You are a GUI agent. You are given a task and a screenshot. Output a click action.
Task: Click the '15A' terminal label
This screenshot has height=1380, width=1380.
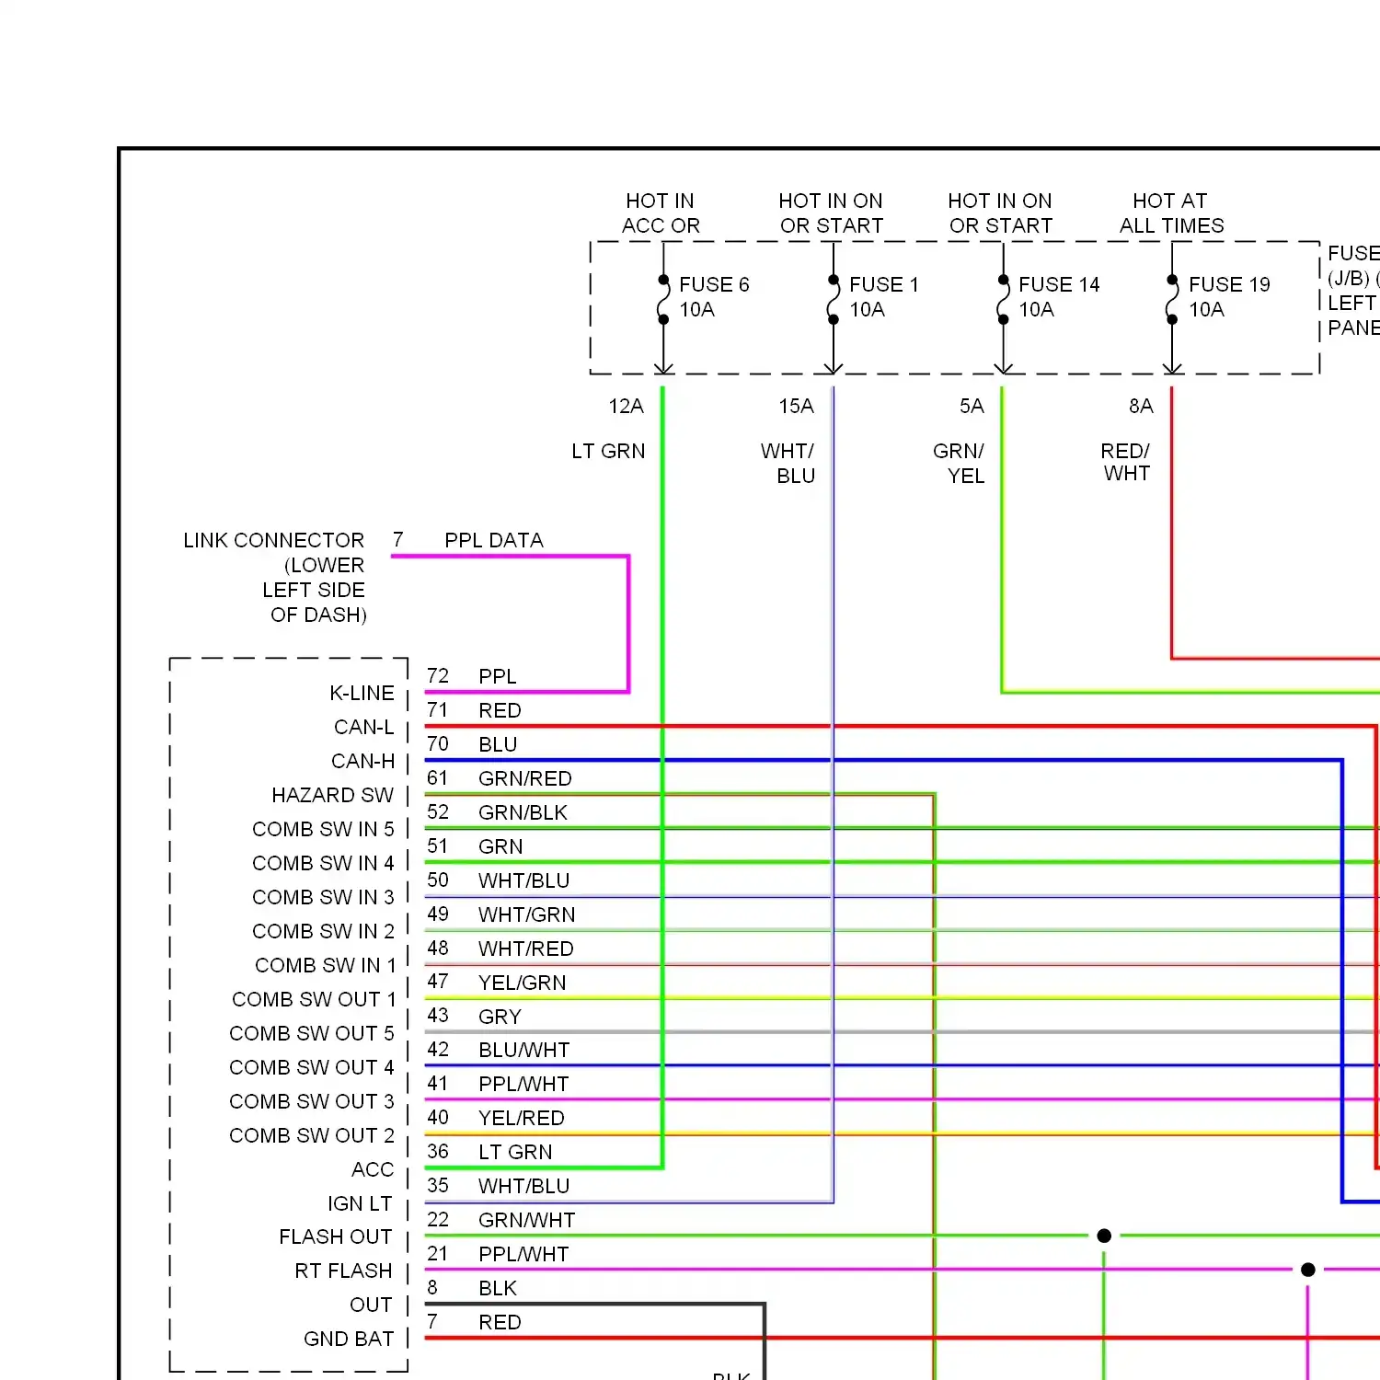click(x=796, y=406)
